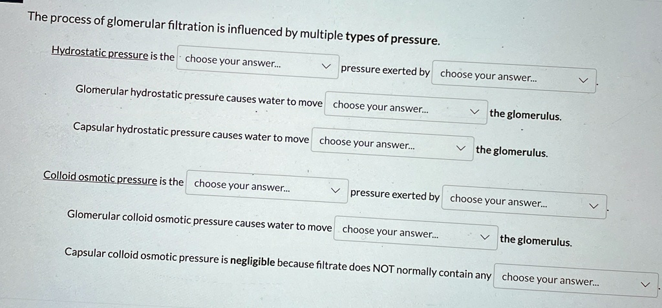Image resolution: width=662 pixels, height=308 pixels.
Task: Click chevron arrow on Glomerular hydrostatic pressure dropdown
Action: (476, 111)
